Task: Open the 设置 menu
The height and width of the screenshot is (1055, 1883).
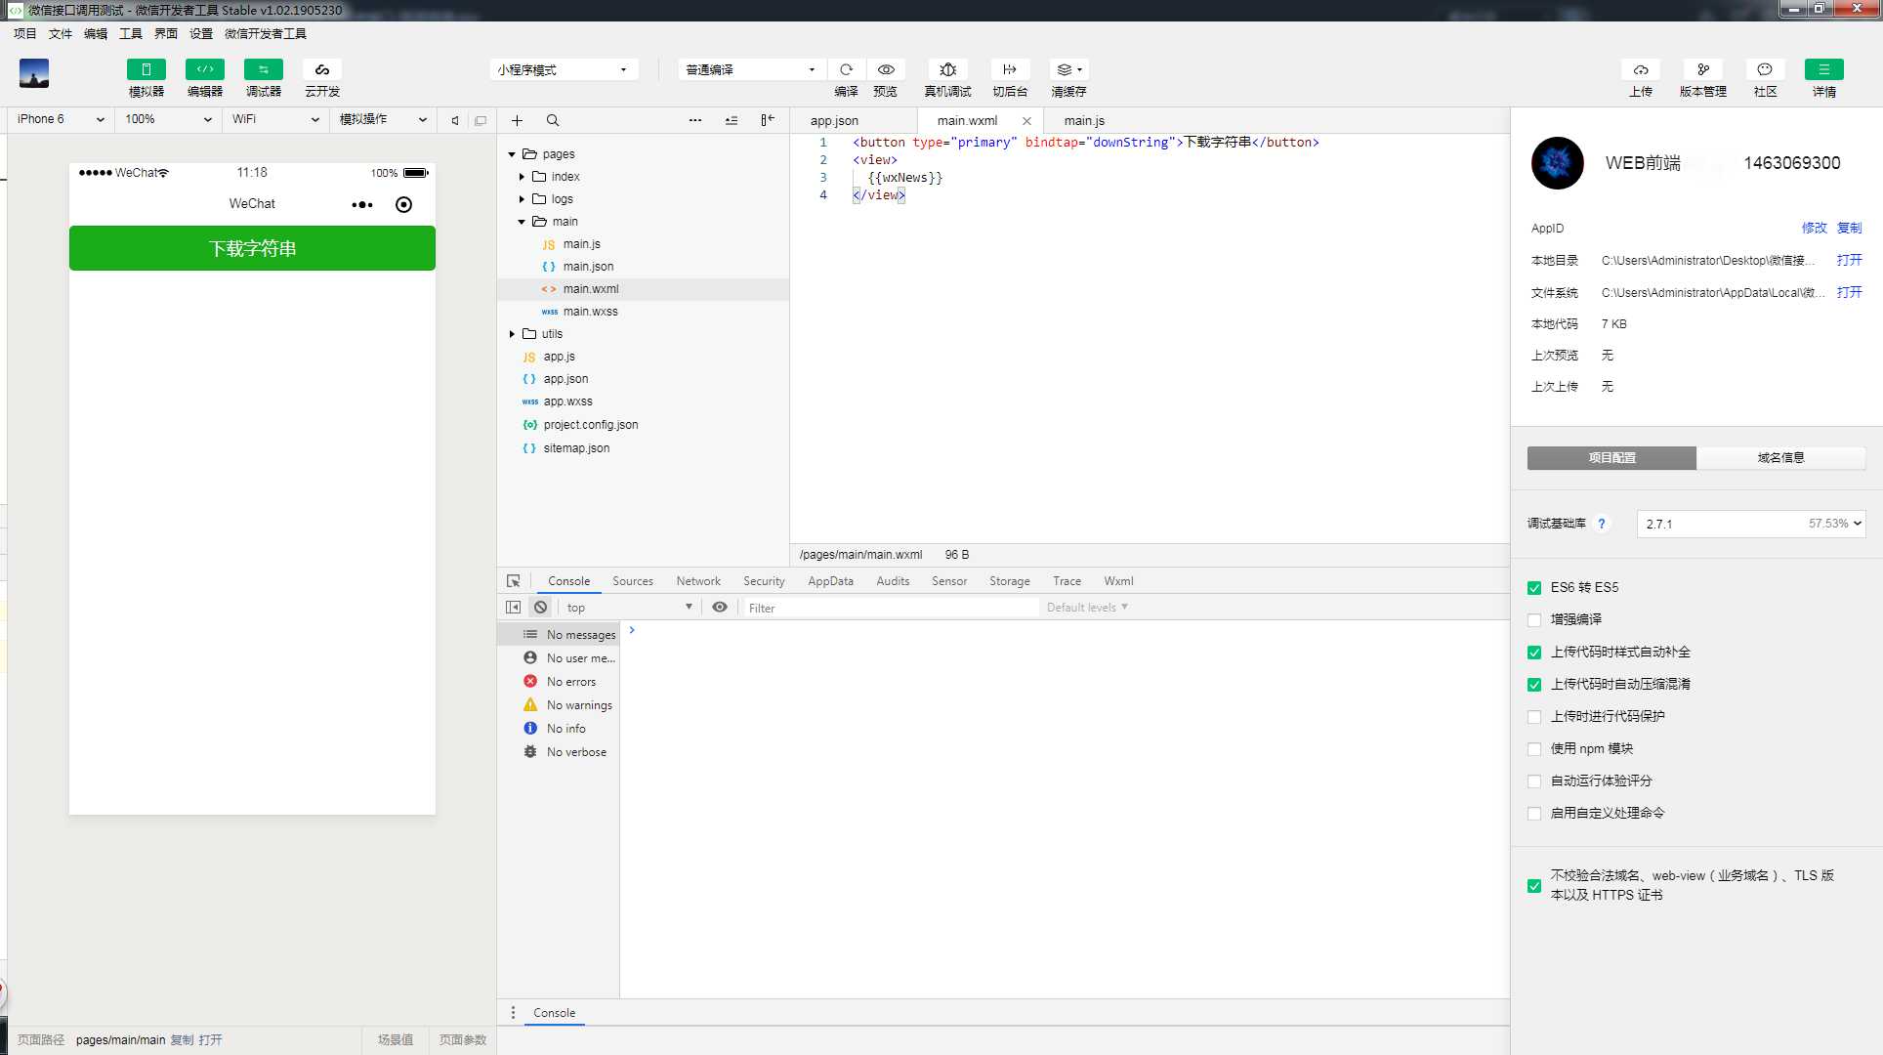Action: click(200, 33)
